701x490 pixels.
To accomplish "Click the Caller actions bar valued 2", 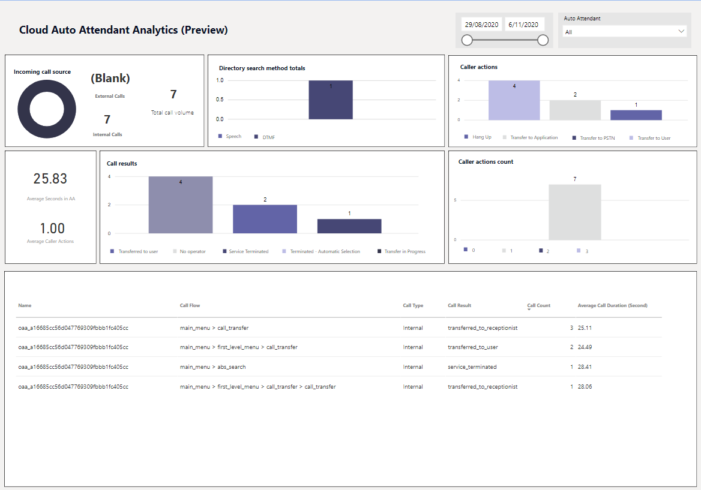I will (x=575, y=110).
